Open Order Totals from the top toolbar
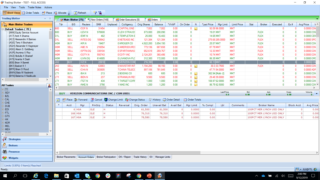Viewport: 320px width, 180px height. coord(30,13)
